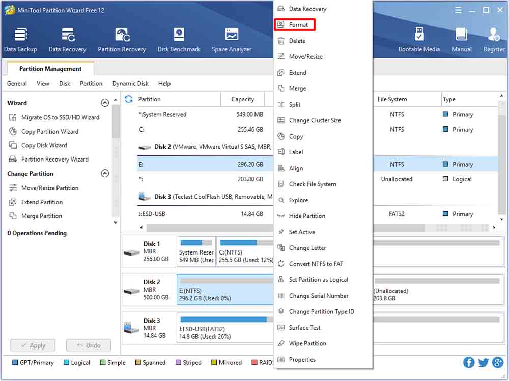Choose Change Partition Type ID
This screenshot has height=381, width=509.
coord(323,311)
